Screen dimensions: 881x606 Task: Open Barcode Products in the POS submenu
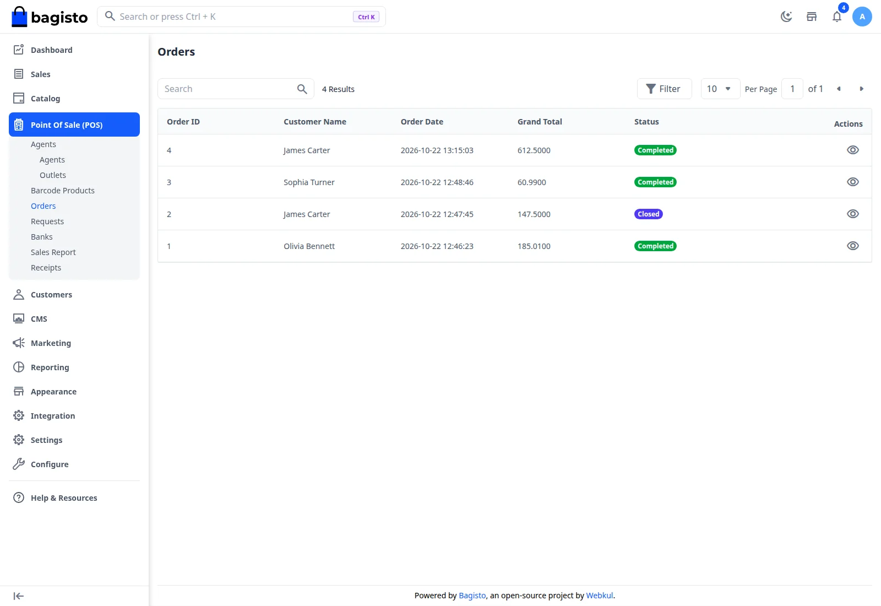(63, 191)
